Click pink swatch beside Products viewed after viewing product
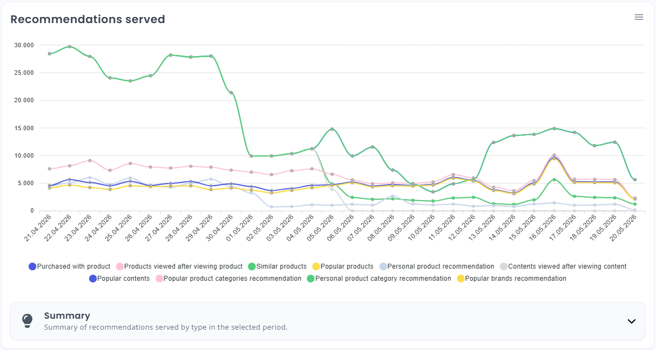 click(120, 266)
